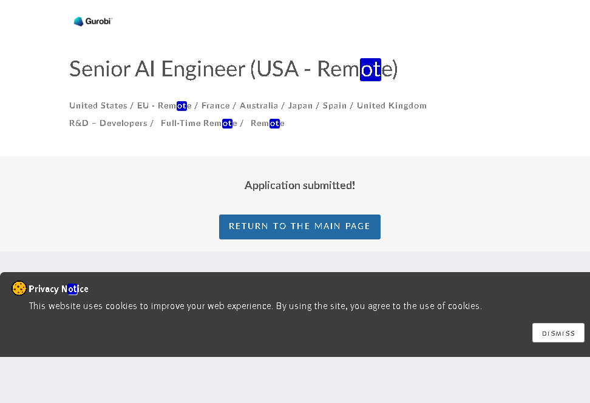Image resolution: width=590 pixels, height=403 pixels.
Task: Click the Spain location label
Action: pos(334,105)
